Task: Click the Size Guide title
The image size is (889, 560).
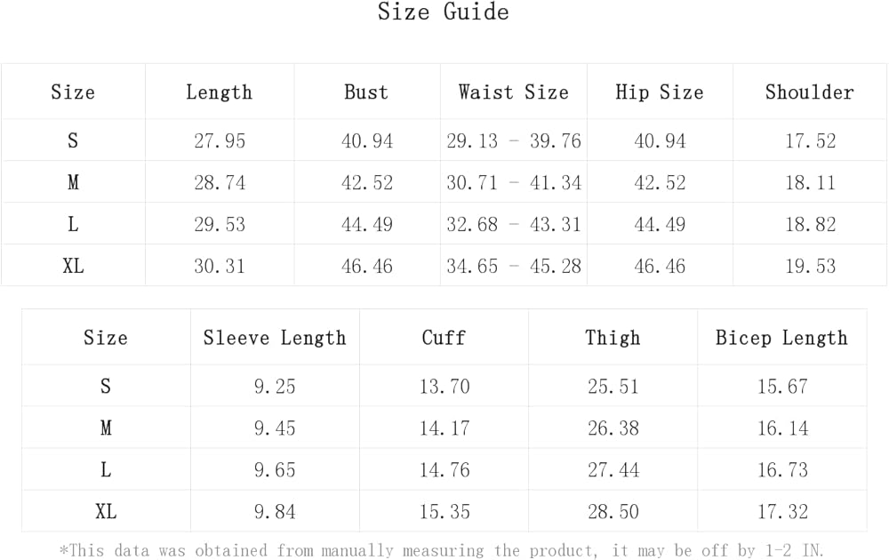Action: click(x=443, y=12)
